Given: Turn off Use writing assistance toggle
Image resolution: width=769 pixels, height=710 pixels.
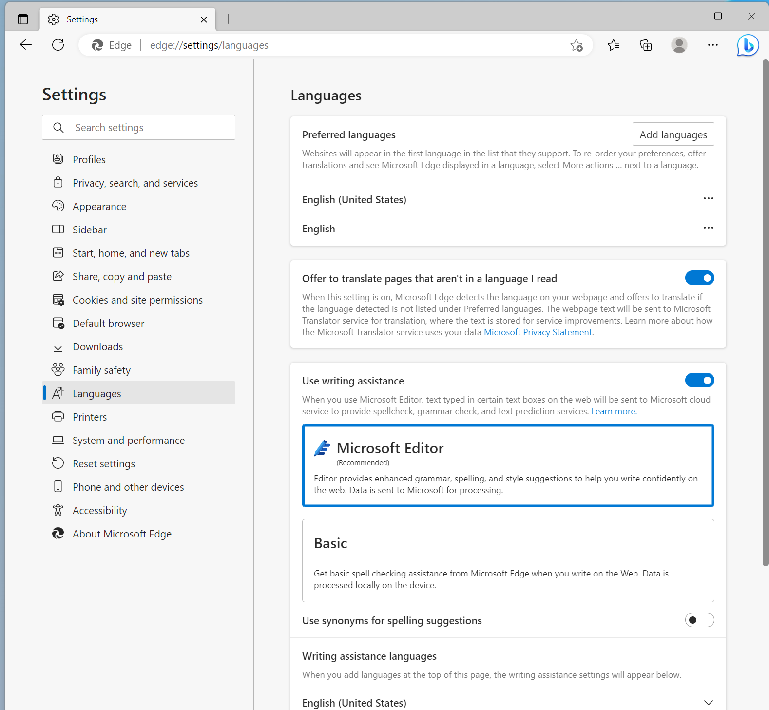Looking at the screenshot, I should click(x=700, y=380).
